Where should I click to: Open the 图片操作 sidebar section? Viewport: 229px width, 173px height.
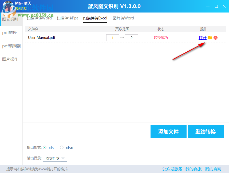point(11,59)
